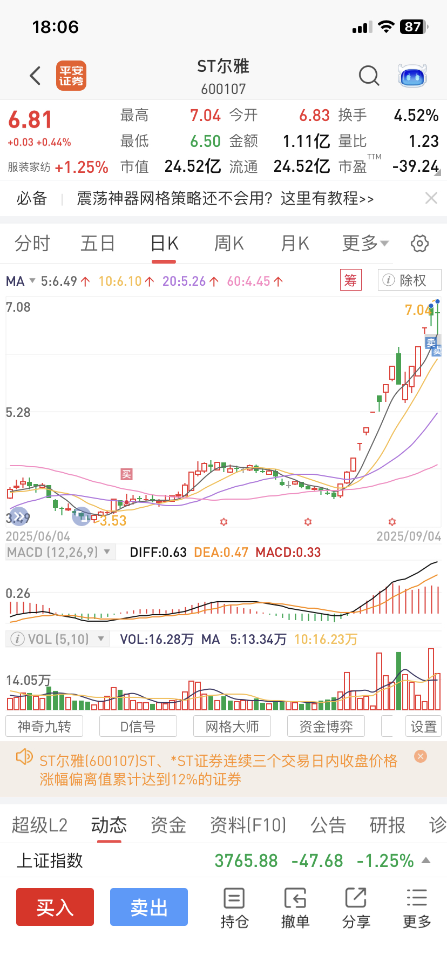447x968 pixels.
Task: Tap the back arrow icon
Action: point(35,76)
